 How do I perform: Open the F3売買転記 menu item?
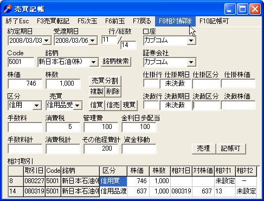[53, 21]
